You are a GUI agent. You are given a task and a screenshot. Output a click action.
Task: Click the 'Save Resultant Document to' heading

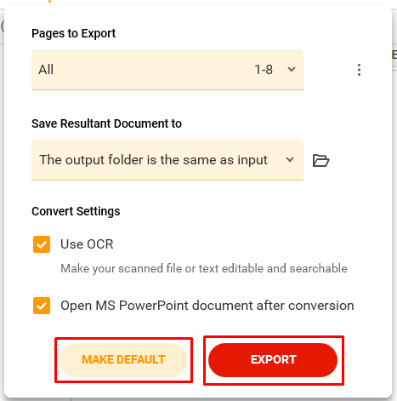coord(106,123)
